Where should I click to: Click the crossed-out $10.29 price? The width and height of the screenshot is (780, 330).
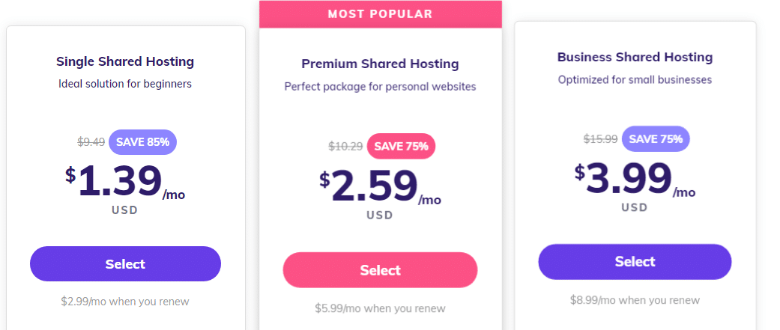pos(345,147)
